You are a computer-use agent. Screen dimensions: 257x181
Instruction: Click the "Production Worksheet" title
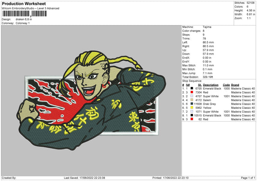click(24, 4)
